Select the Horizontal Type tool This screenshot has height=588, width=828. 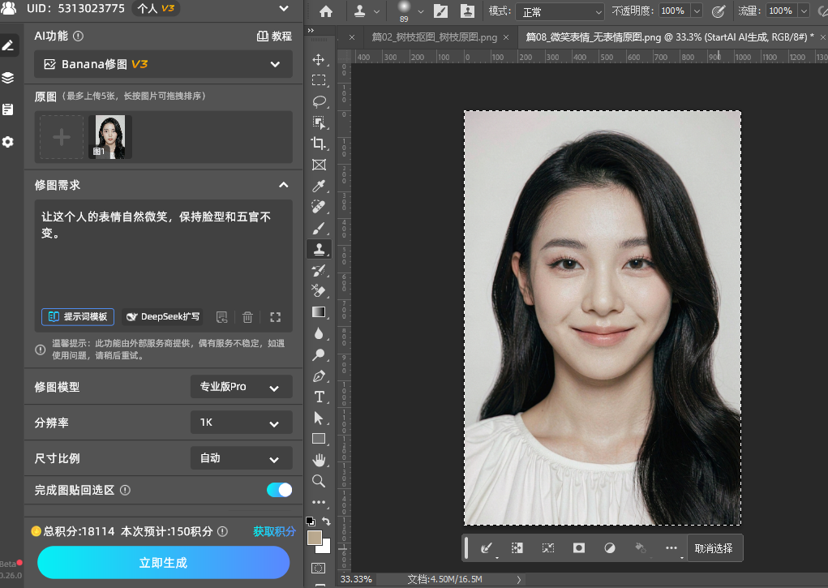pyautogui.click(x=319, y=397)
